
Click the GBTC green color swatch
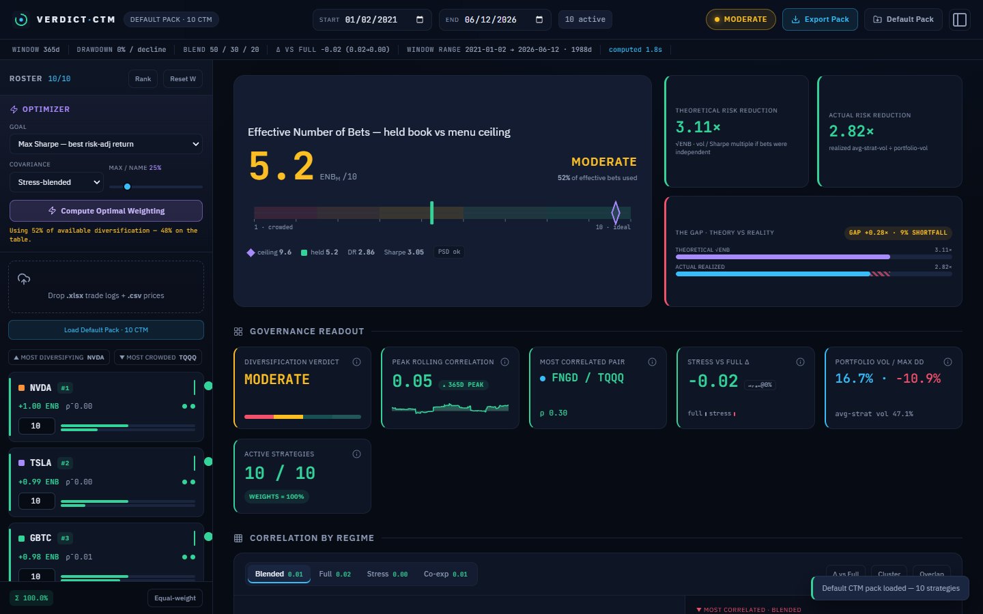tap(22, 538)
